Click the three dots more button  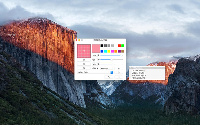[119, 77]
